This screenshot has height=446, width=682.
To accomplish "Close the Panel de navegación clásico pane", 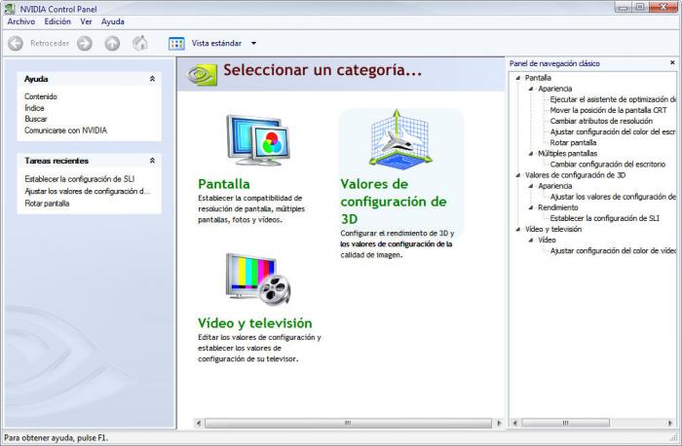I will coord(672,62).
